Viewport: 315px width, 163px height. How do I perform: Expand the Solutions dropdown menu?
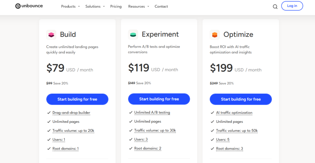click(x=95, y=6)
